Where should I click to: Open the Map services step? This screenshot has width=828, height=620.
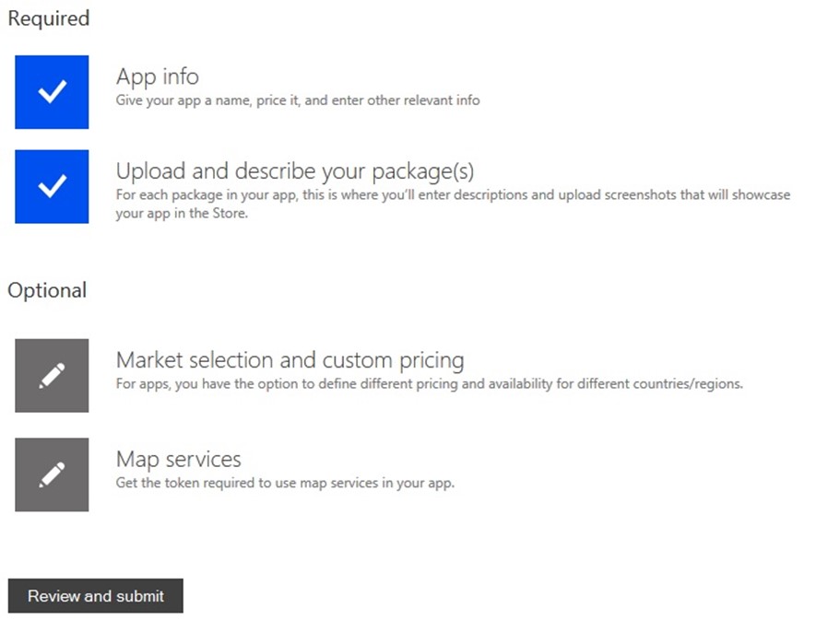(x=179, y=460)
